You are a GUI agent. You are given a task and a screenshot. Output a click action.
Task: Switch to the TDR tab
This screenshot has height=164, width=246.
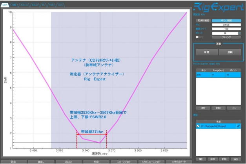pos(51,5)
